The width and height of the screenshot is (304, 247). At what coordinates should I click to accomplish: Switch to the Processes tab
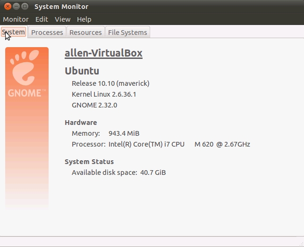[47, 33]
